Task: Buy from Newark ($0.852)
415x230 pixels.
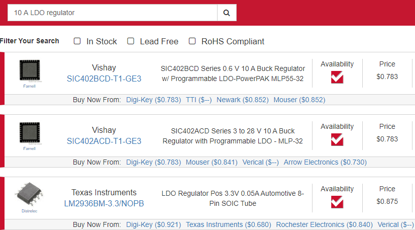Action: coord(243,100)
